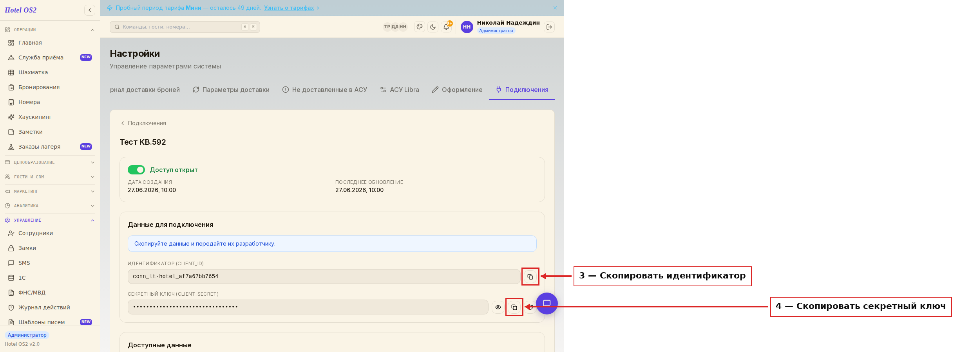961x352 pixels.
Task: Click the Скопируйте данные info notice
Action: (332, 244)
